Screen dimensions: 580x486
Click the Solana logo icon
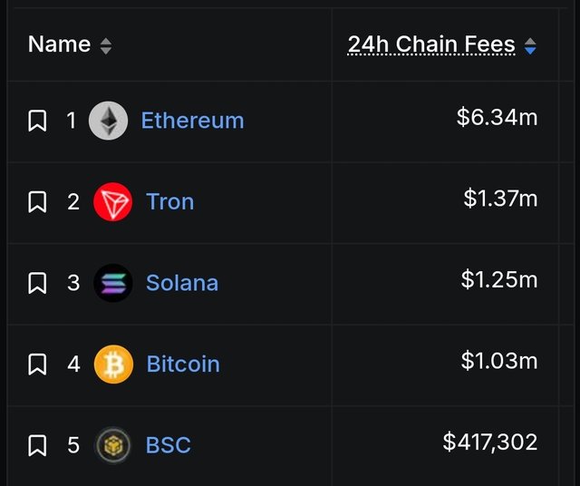113,283
